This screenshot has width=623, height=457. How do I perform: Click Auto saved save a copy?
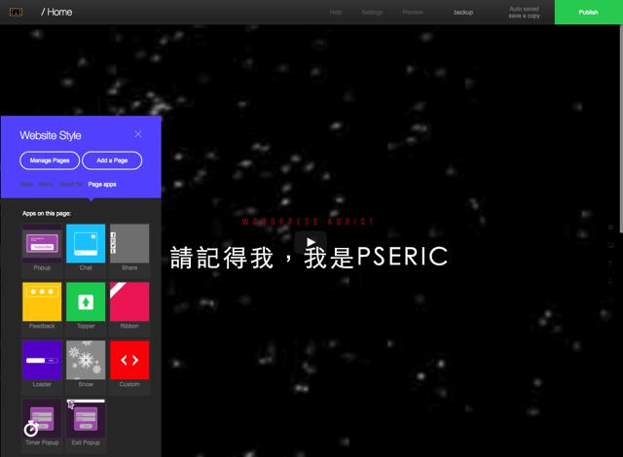click(524, 13)
